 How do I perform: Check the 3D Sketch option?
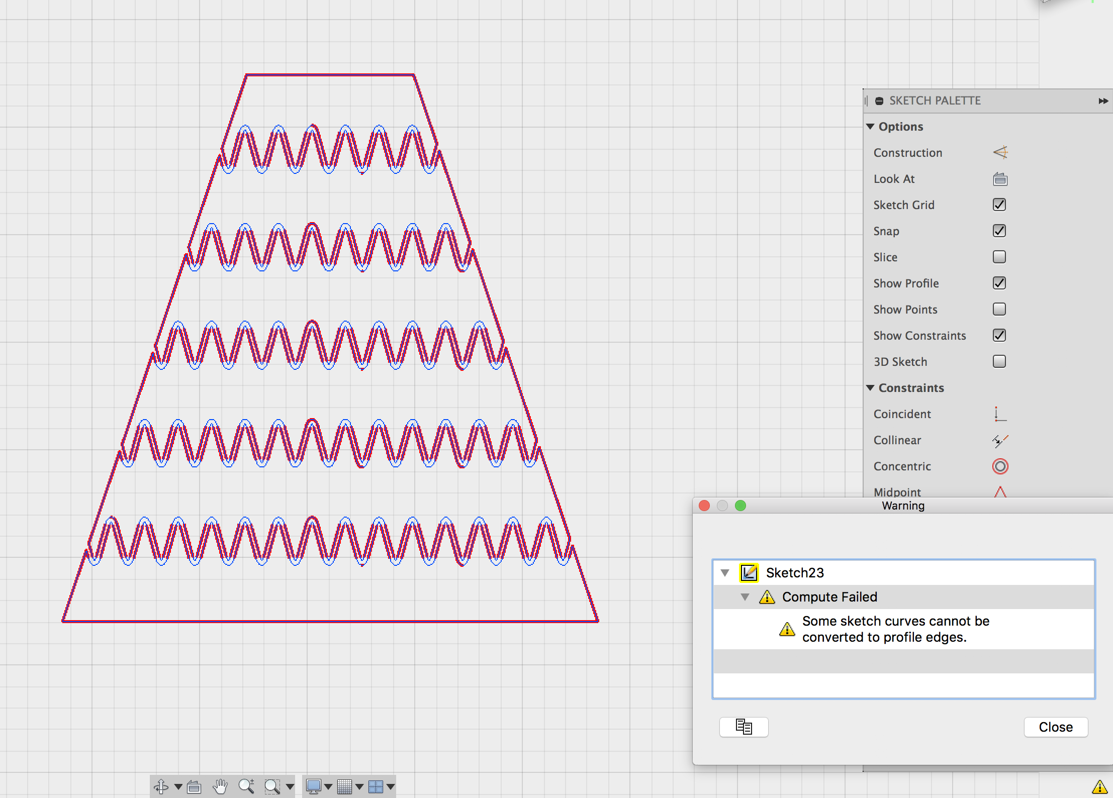tap(999, 362)
